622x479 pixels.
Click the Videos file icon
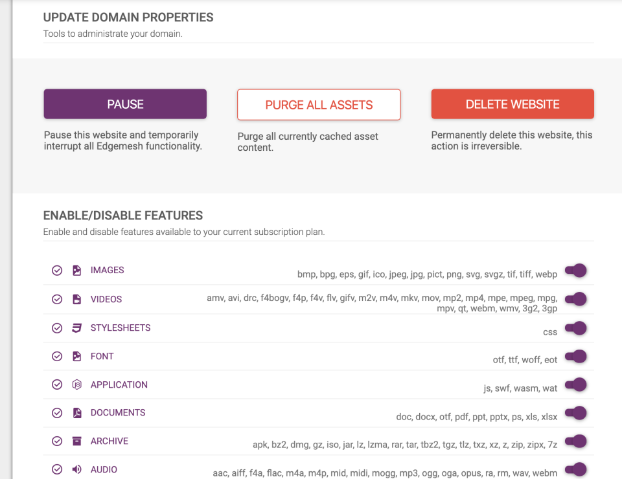tap(76, 299)
